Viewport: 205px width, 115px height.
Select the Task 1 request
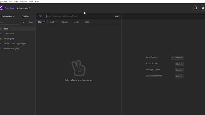point(18,29)
